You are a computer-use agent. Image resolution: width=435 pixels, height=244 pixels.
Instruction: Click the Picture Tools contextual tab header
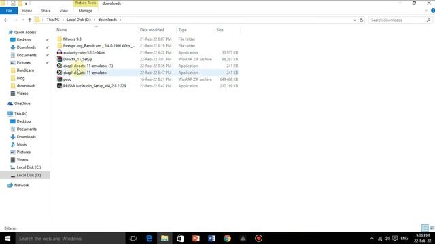click(x=86, y=3)
